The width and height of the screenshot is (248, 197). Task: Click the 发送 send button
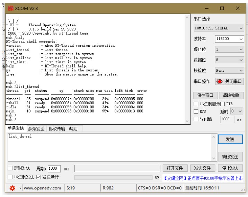pos(230,139)
